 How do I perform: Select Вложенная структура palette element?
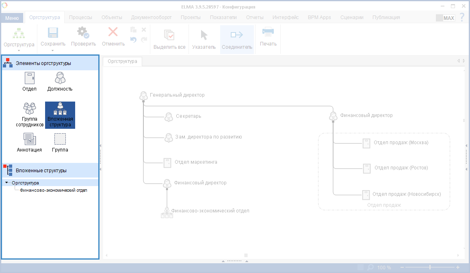point(60,115)
